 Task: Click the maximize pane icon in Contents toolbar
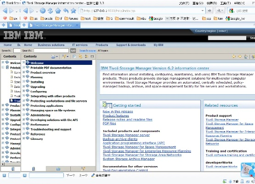click(x=92, y=57)
